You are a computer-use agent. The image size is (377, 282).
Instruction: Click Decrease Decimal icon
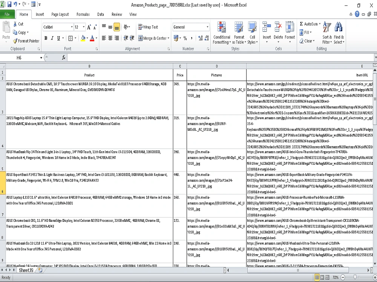207,38
